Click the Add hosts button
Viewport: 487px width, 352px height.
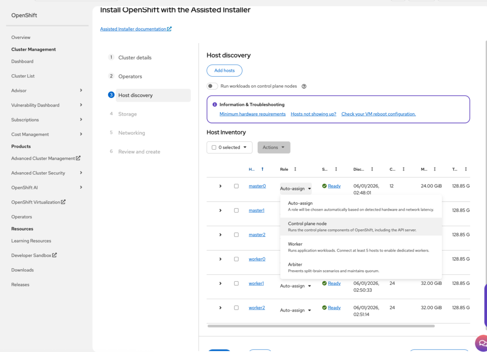coord(224,70)
